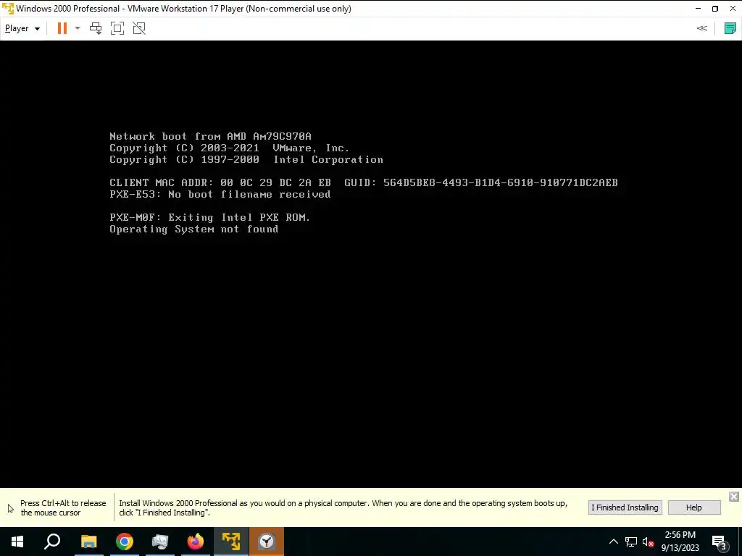742x556 pixels.
Task: Show hidden system tray icons
Action: [x=613, y=542]
